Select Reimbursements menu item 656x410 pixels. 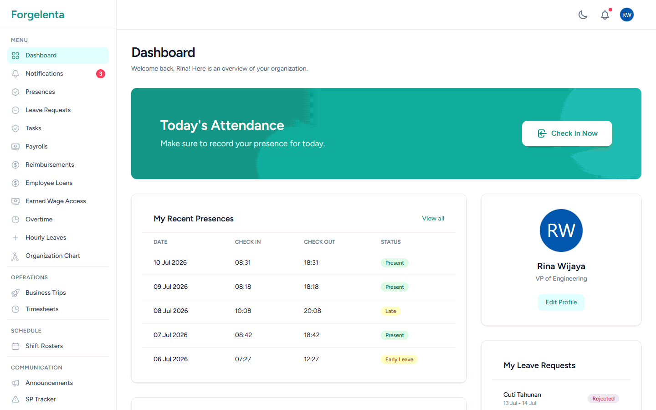tap(58, 165)
